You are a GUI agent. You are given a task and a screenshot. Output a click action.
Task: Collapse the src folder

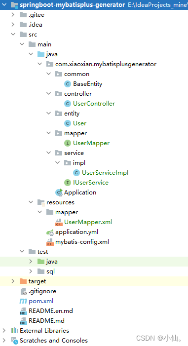pyautogui.click(x=13, y=34)
